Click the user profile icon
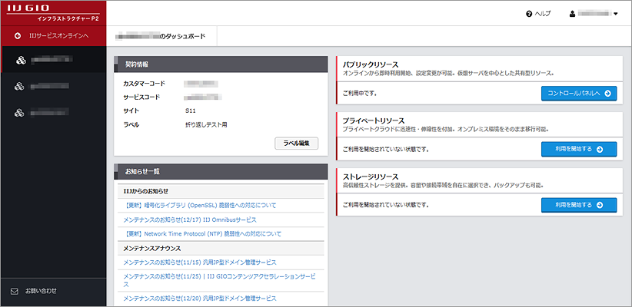Screen dimensions: 632x307 coord(572,14)
